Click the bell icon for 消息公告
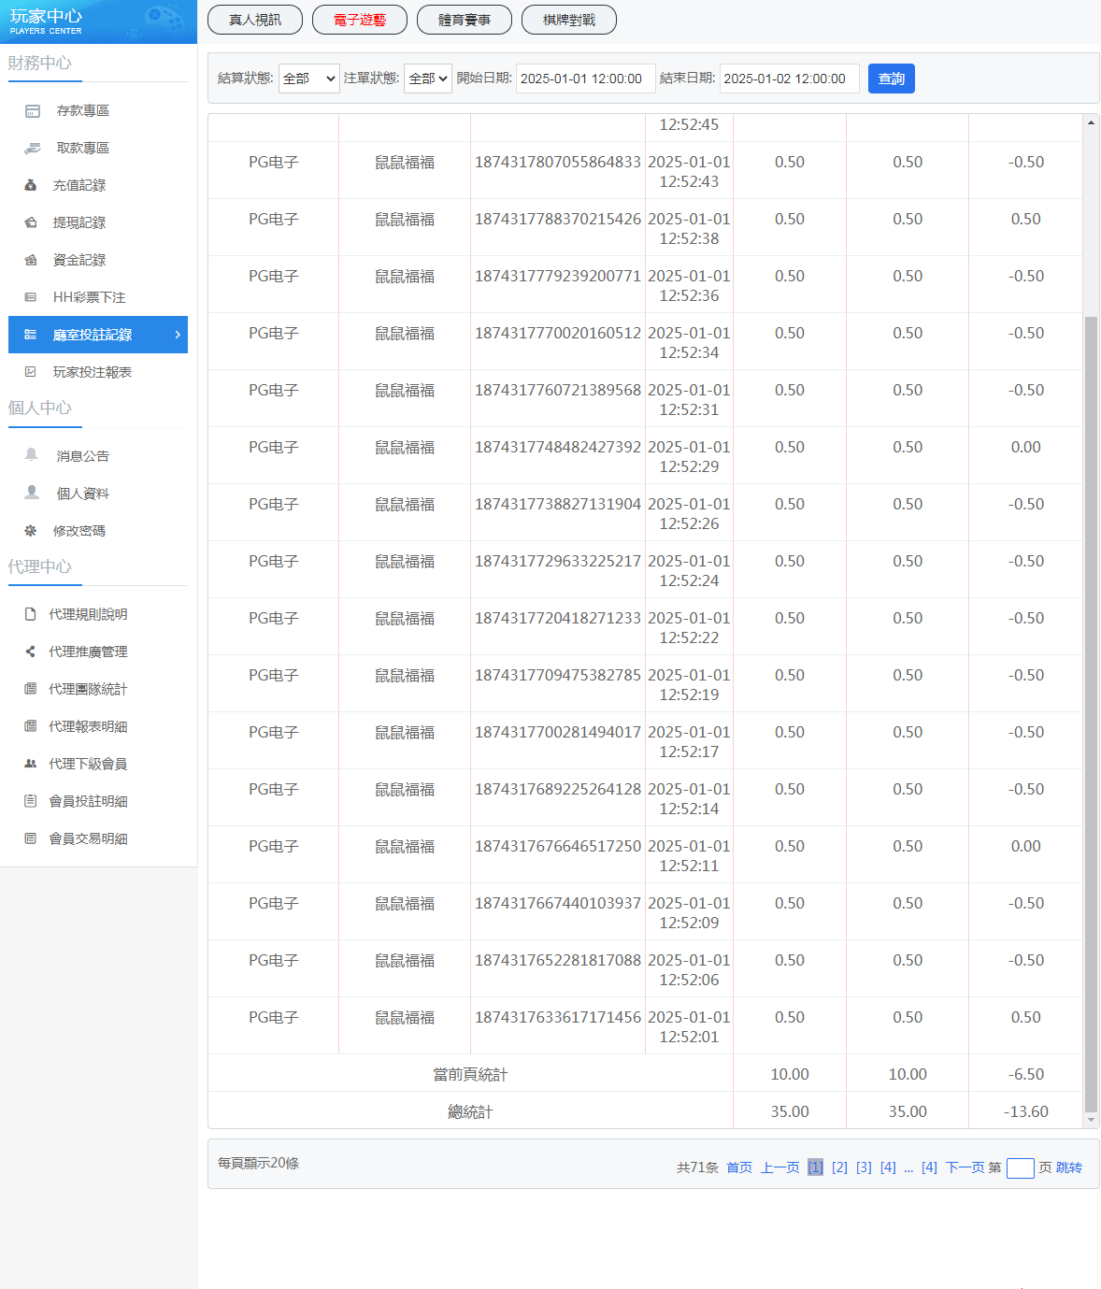This screenshot has width=1101, height=1289. 32,455
